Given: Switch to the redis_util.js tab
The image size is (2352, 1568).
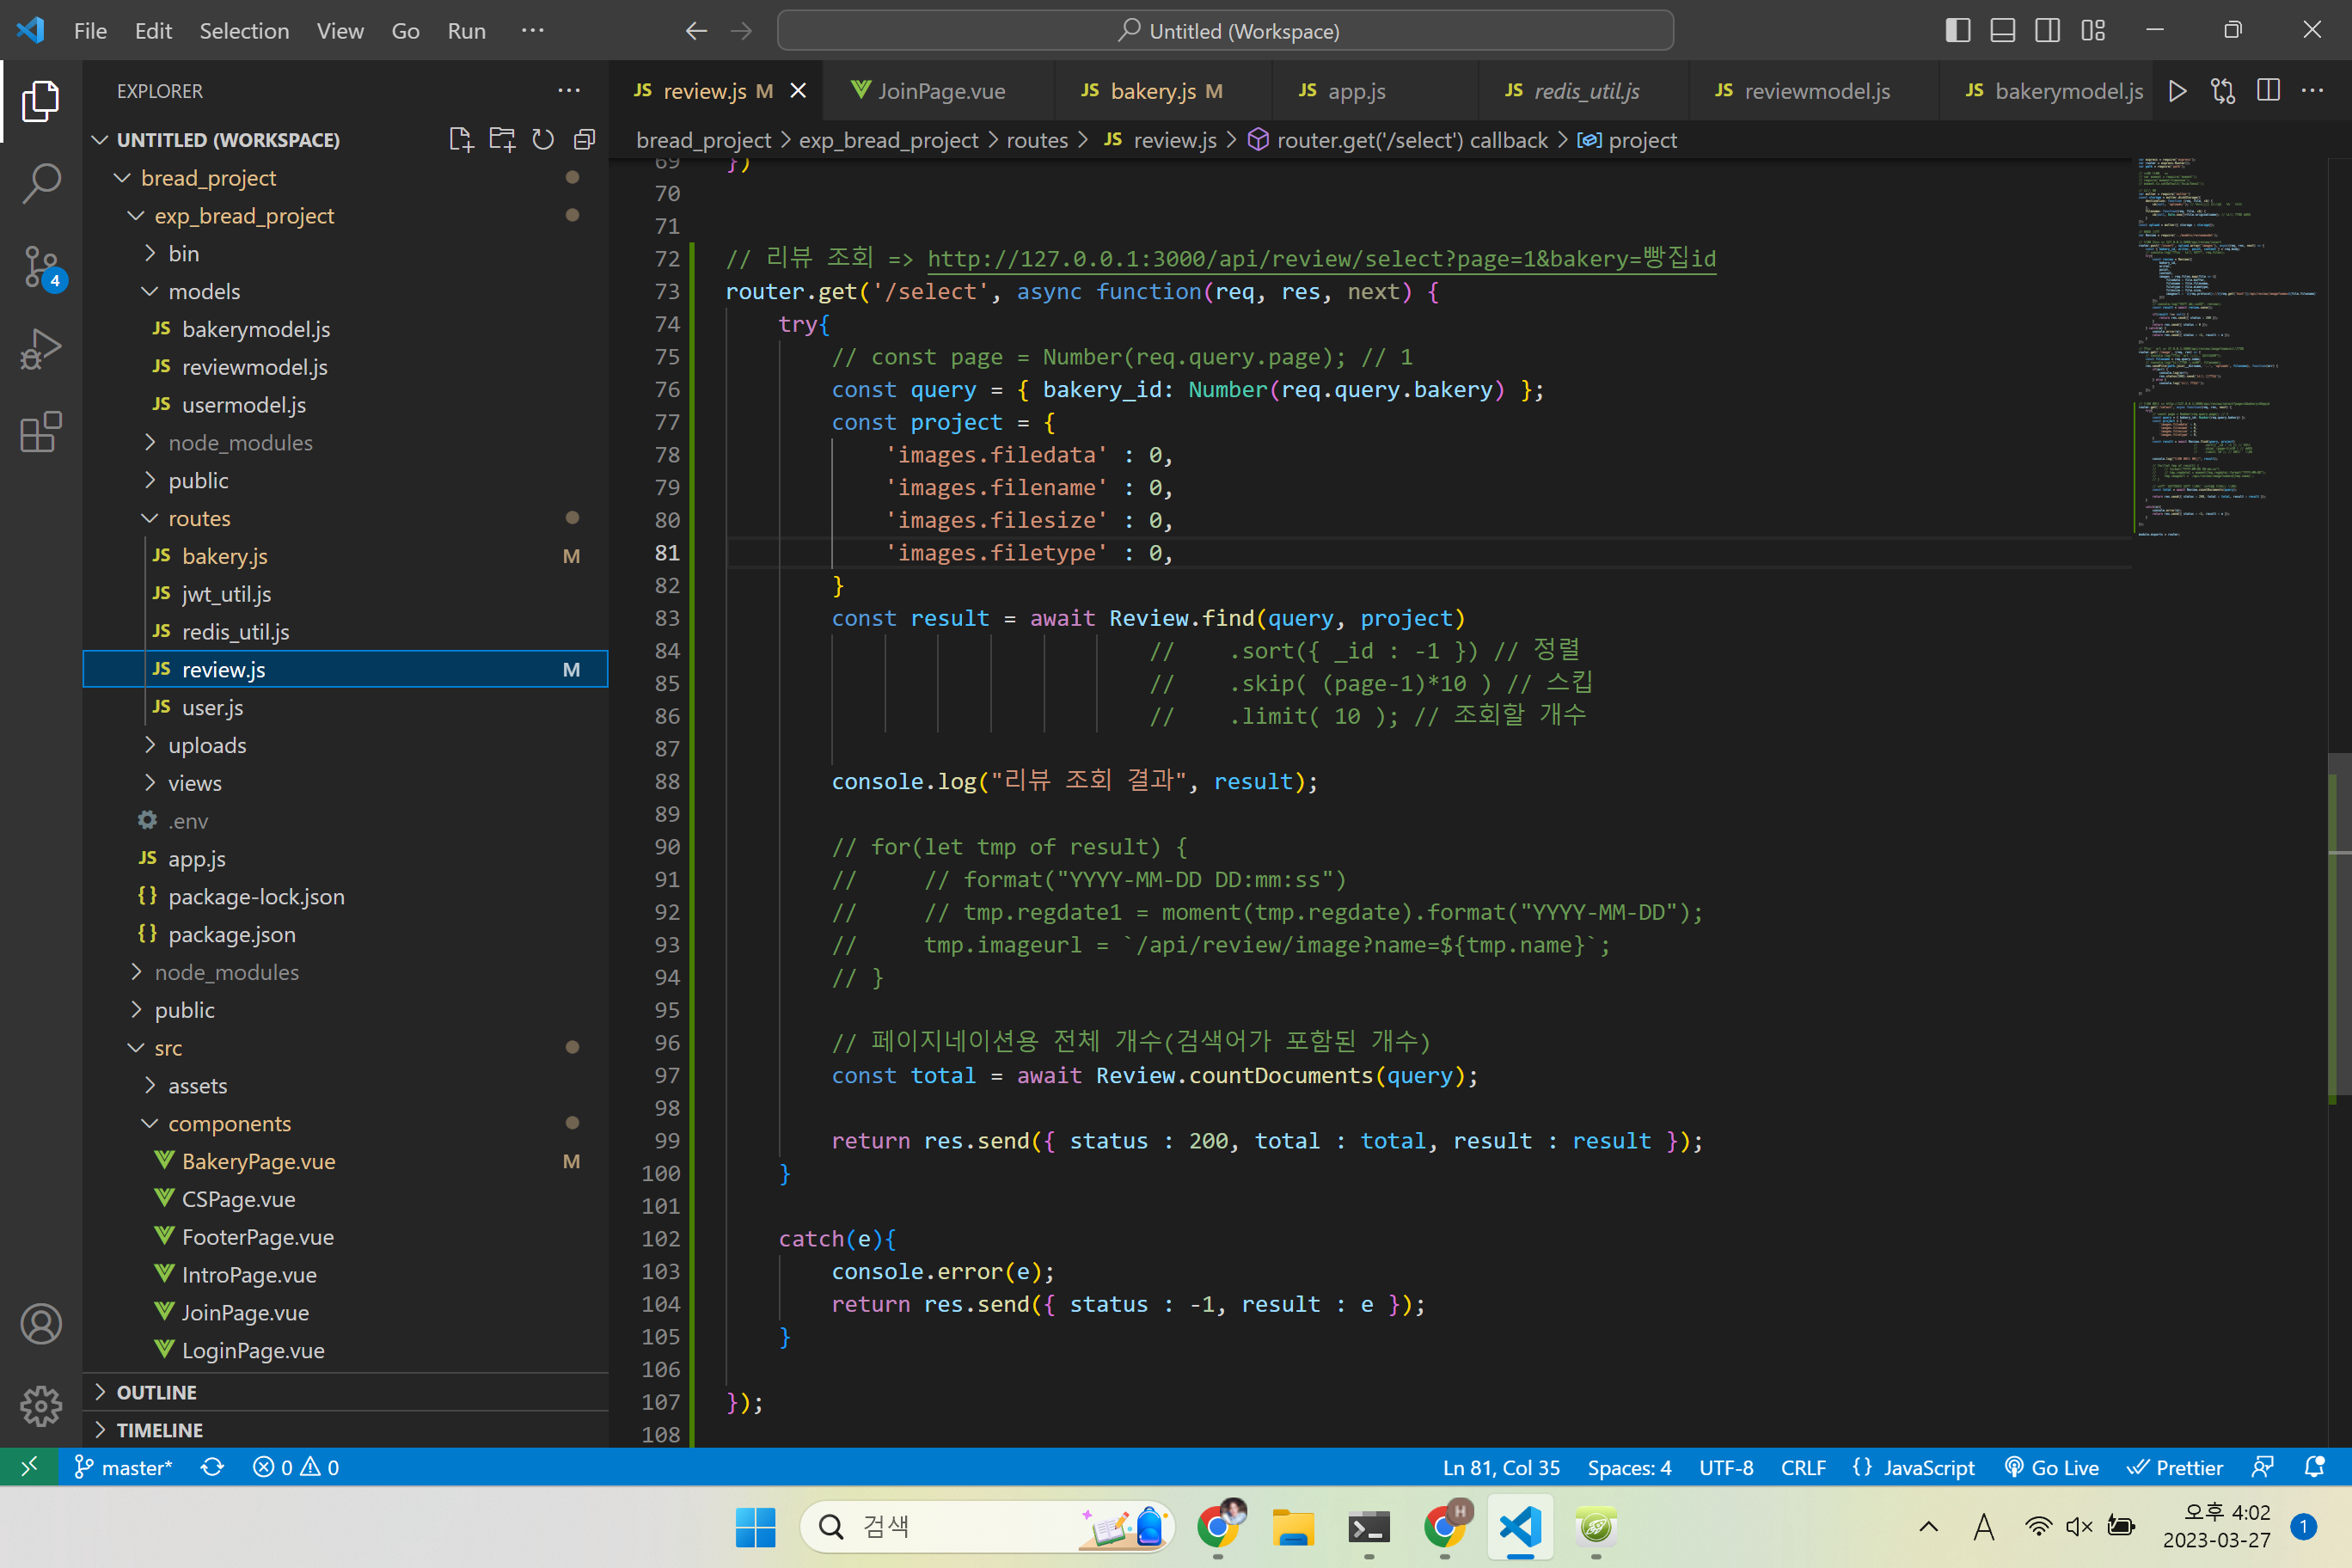Looking at the screenshot, I should point(1583,91).
